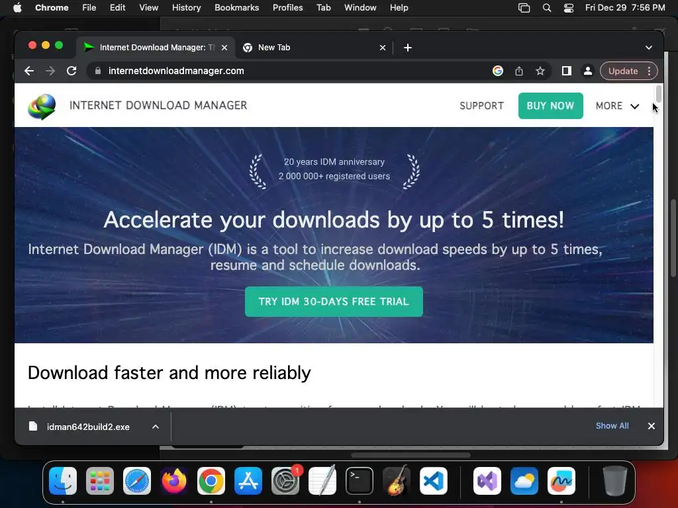Open the Profiles menu
The width and height of the screenshot is (678, 508).
(287, 8)
